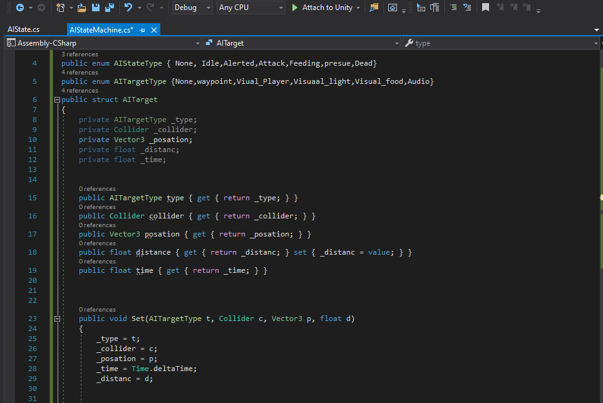Open the redo history dropdown arrow
This screenshot has height=403, width=603.
[161, 8]
